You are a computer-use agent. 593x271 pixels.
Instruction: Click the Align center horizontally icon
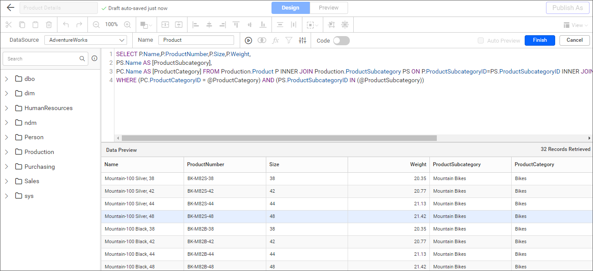click(x=209, y=25)
